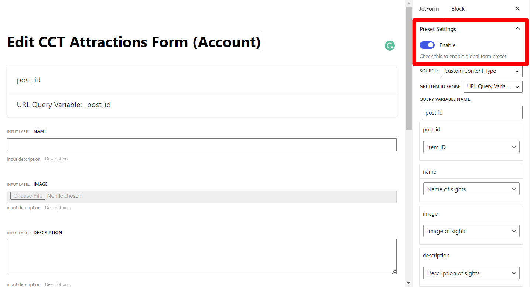Viewport: 530px width, 287px height.
Task: Close the settings sidebar panel
Action: 517,9
